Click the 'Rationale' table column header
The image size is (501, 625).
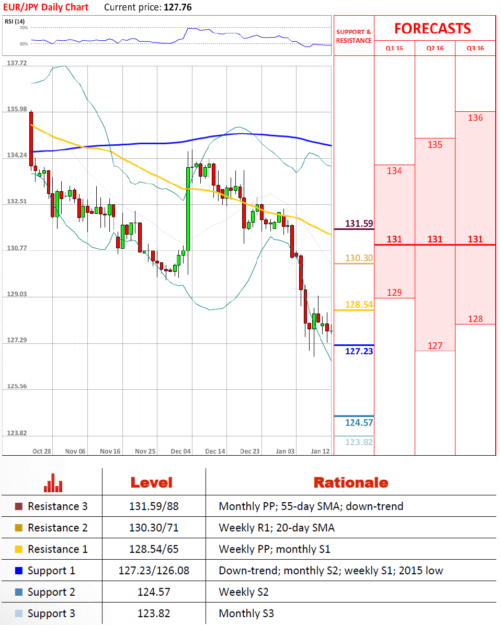click(x=351, y=483)
